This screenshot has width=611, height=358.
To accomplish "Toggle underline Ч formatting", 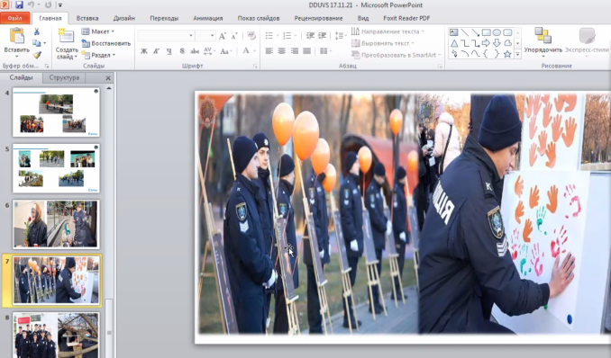I will pos(169,51).
